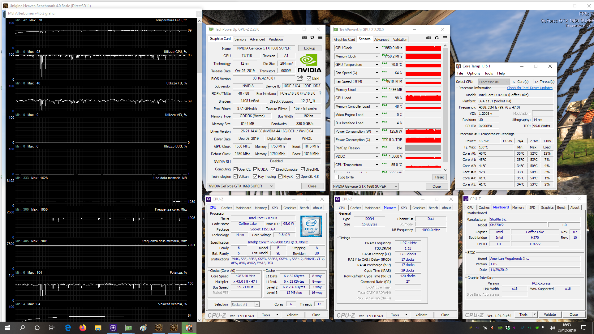
Task: Click the network tray icon
Action: (x=544, y=328)
